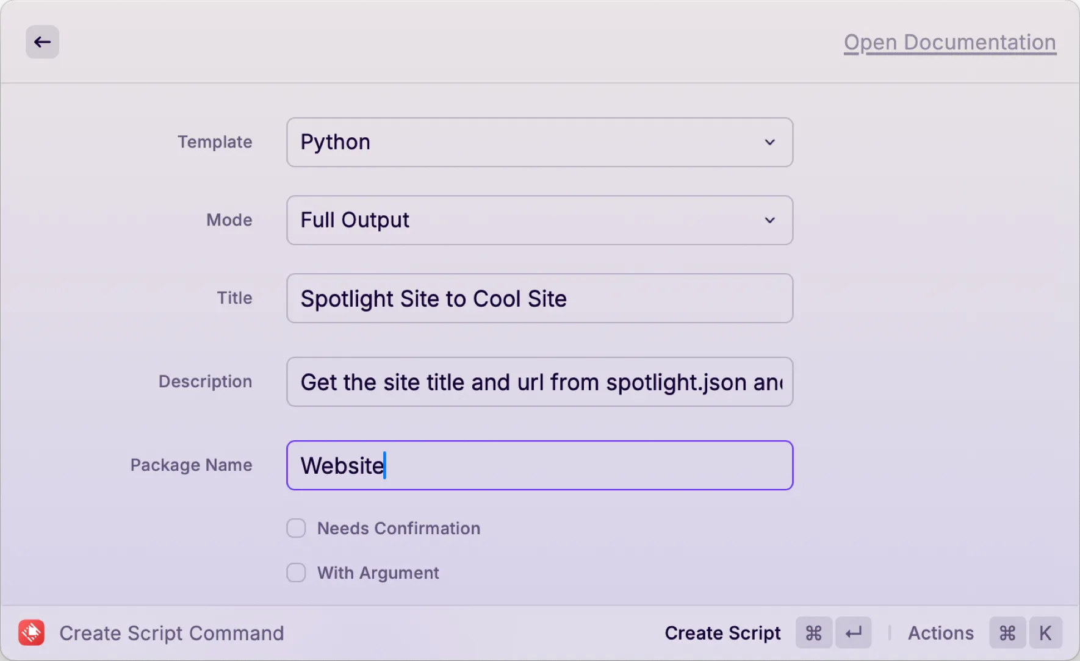This screenshot has height=661, width=1080.
Task: Select the Create Script Command header label
Action: pos(171,632)
